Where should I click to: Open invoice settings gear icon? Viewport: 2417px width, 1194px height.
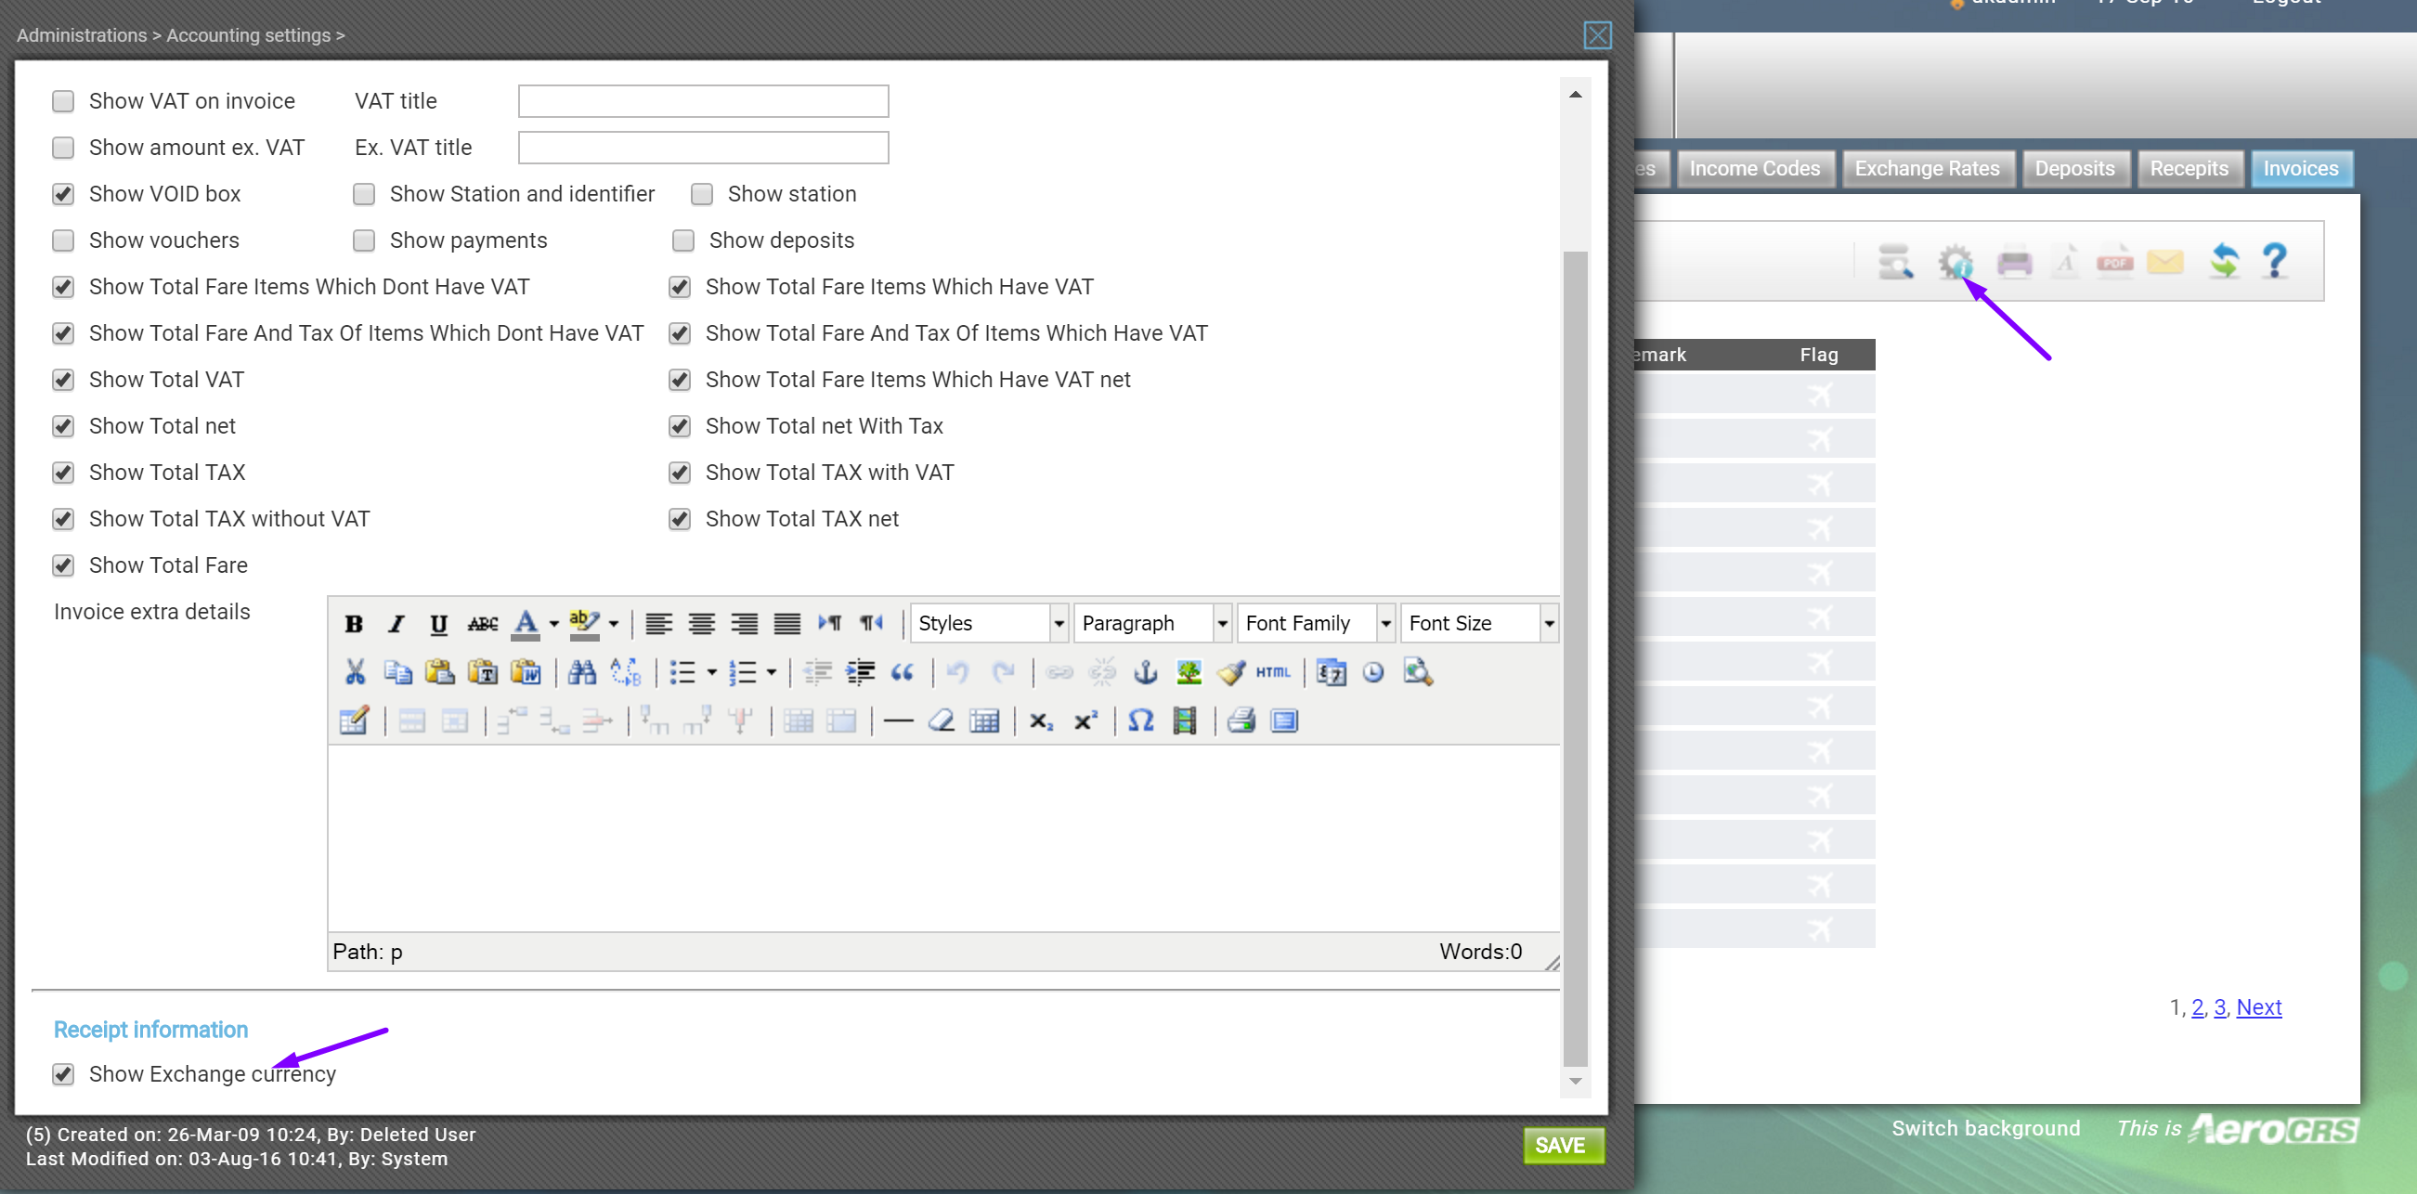pos(1956,262)
